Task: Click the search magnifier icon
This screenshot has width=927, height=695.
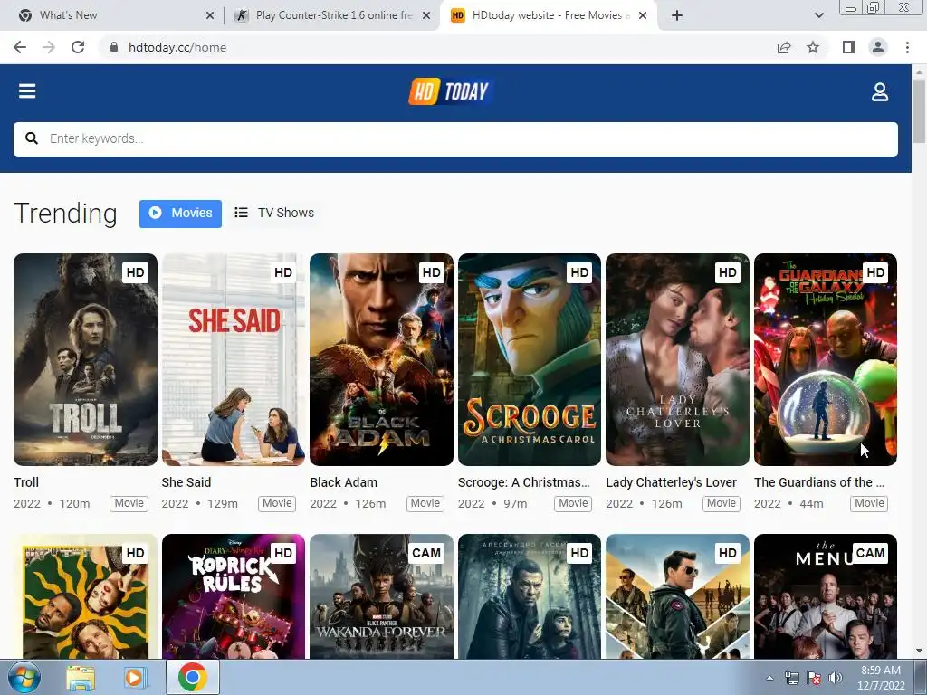Action: point(32,138)
